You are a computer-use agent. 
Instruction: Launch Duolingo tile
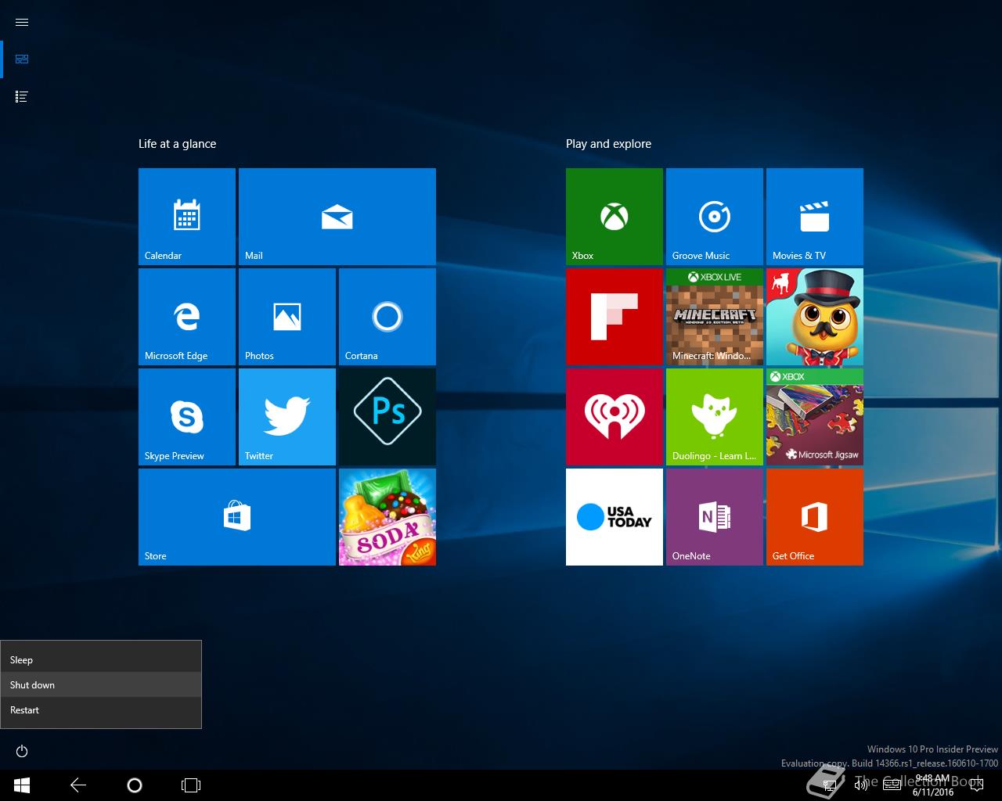(715, 417)
